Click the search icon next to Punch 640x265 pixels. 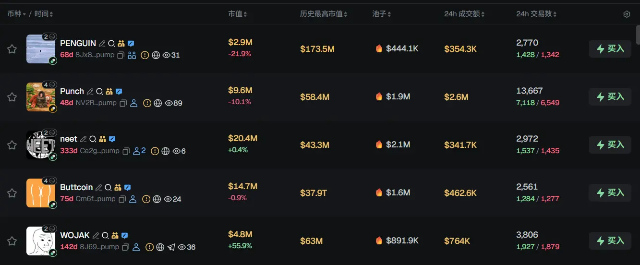pos(99,91)
